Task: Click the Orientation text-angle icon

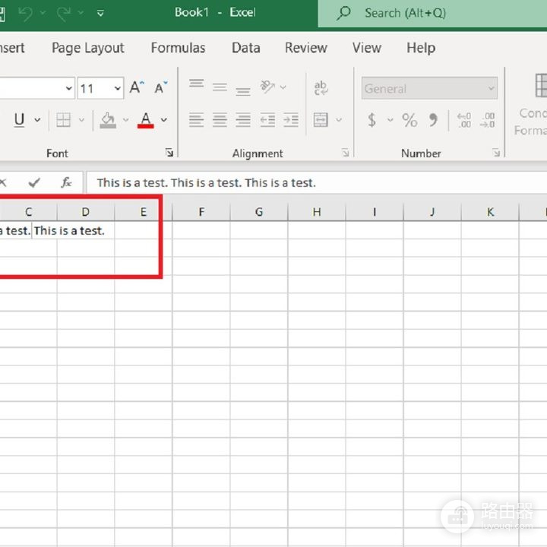Action: [x=267, y=87]
